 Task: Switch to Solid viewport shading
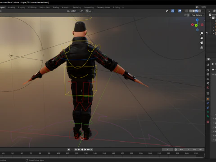tap(193, 11)
